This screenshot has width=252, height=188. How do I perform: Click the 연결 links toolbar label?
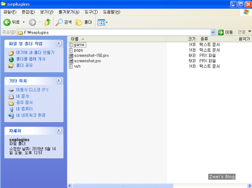241,32
